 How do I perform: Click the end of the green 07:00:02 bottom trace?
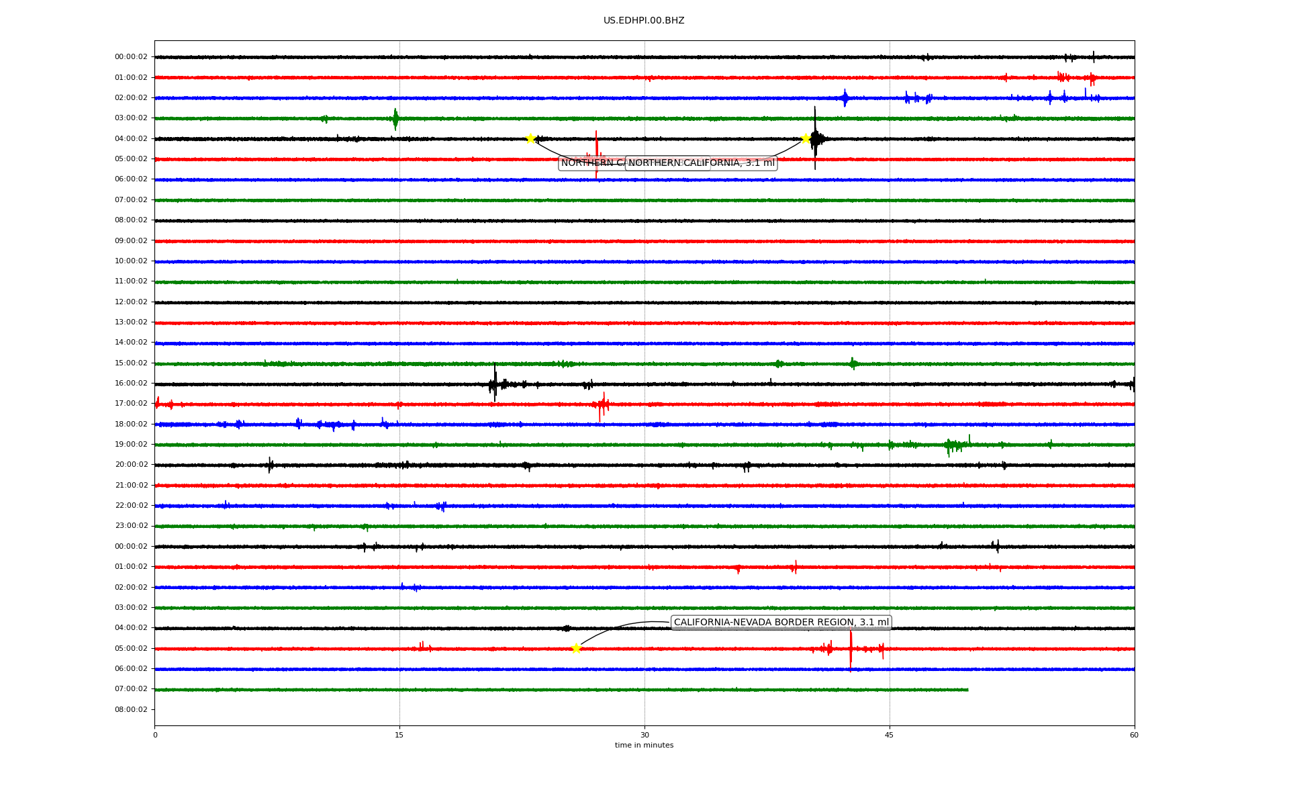[967, 690]
